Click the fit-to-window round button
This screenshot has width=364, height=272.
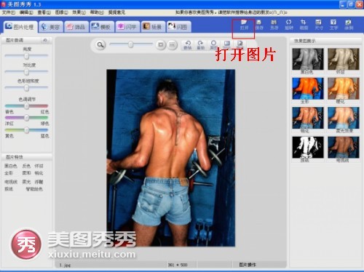coord(160,45)
